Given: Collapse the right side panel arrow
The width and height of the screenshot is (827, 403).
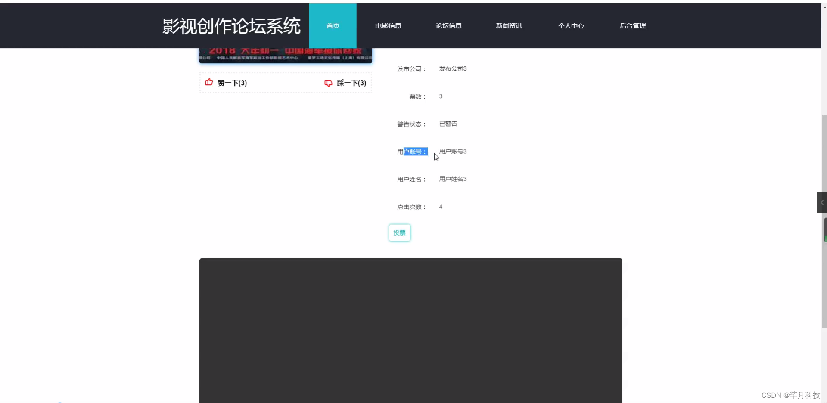Looking at the screenshot, I should click(x=821, y=202).
